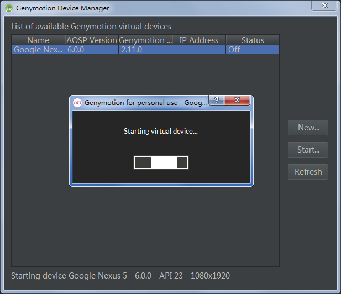This screenshot has height=294, width=341.
Task: Close the Genymotion starting device dialog
Action: click(237, 100)
